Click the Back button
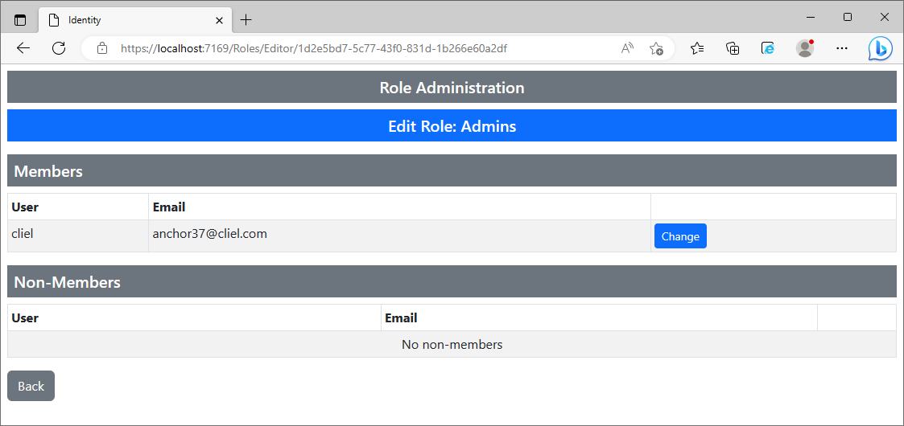 click(31, 386)
